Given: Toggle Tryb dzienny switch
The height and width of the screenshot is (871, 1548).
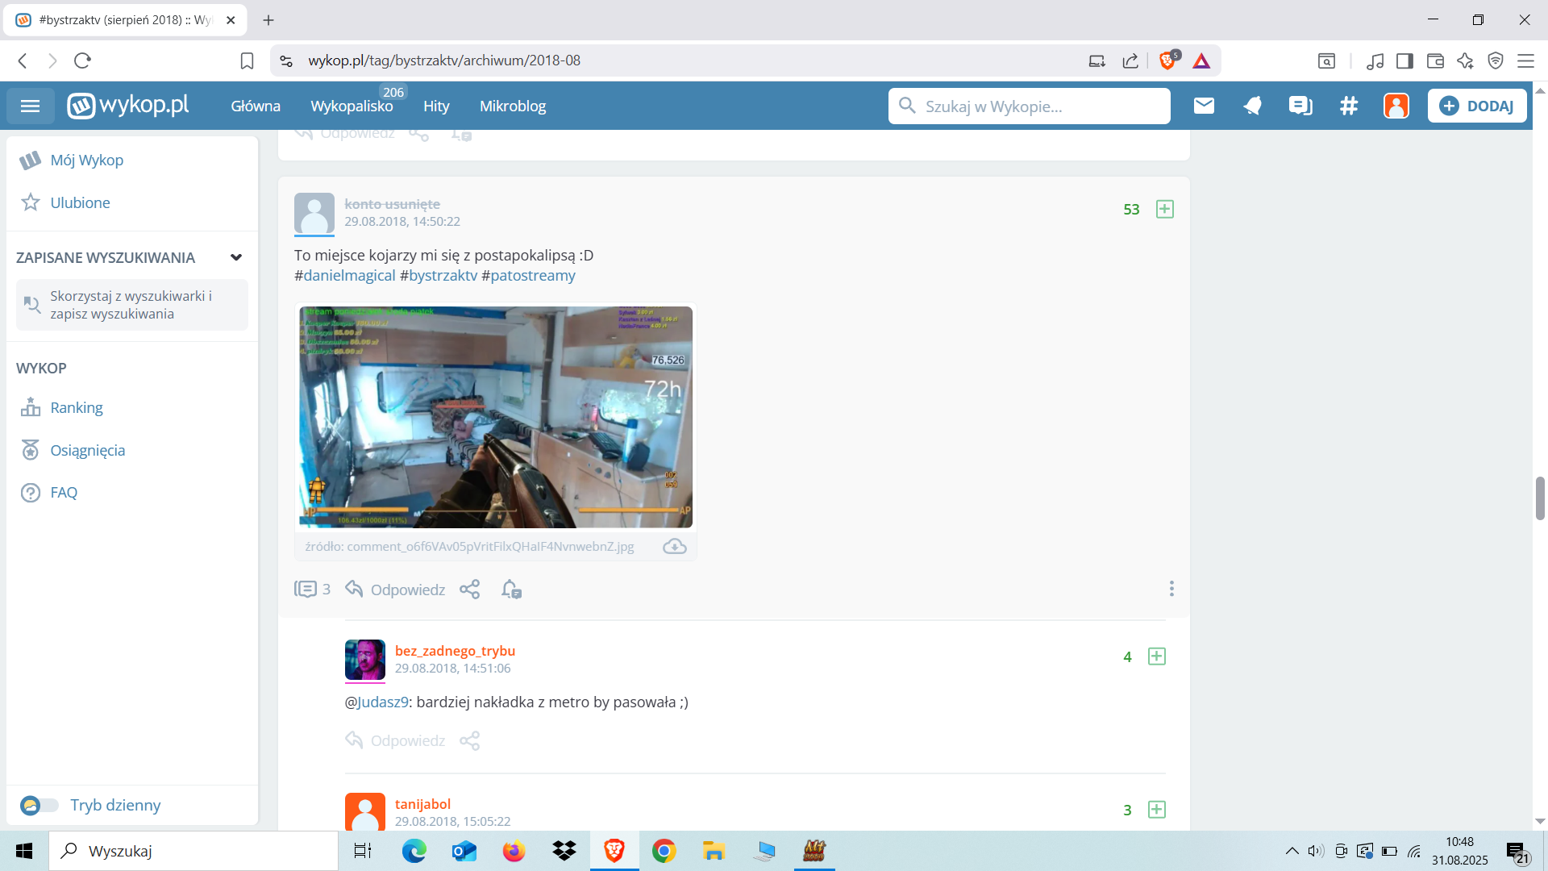Looking at the screenshot, I should (x=39, y=805).
